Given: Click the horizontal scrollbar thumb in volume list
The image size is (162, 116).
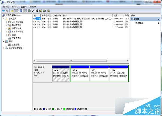Looking at the screenshot, I should click(x=71, y=61).
